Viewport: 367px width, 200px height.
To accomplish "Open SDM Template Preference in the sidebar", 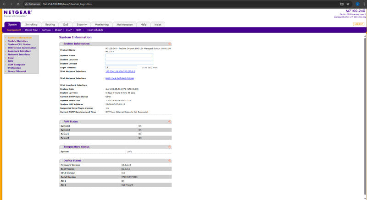I will click(x=17, y=66).
